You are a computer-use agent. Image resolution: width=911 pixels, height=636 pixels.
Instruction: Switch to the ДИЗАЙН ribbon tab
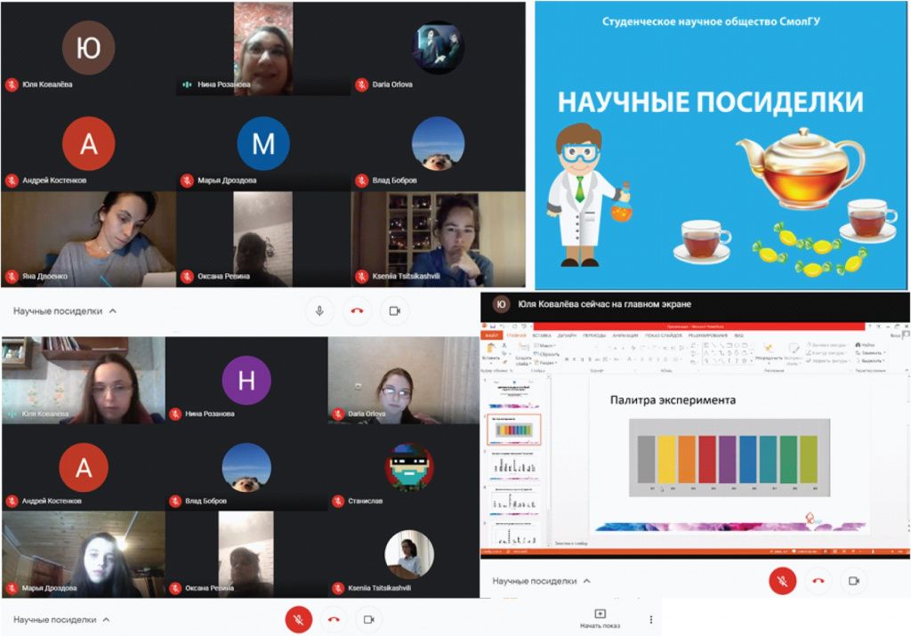tap(567, 335)
